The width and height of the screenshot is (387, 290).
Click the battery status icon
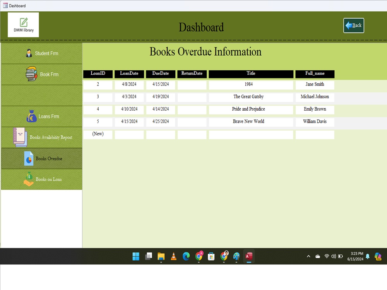(340, 256)
